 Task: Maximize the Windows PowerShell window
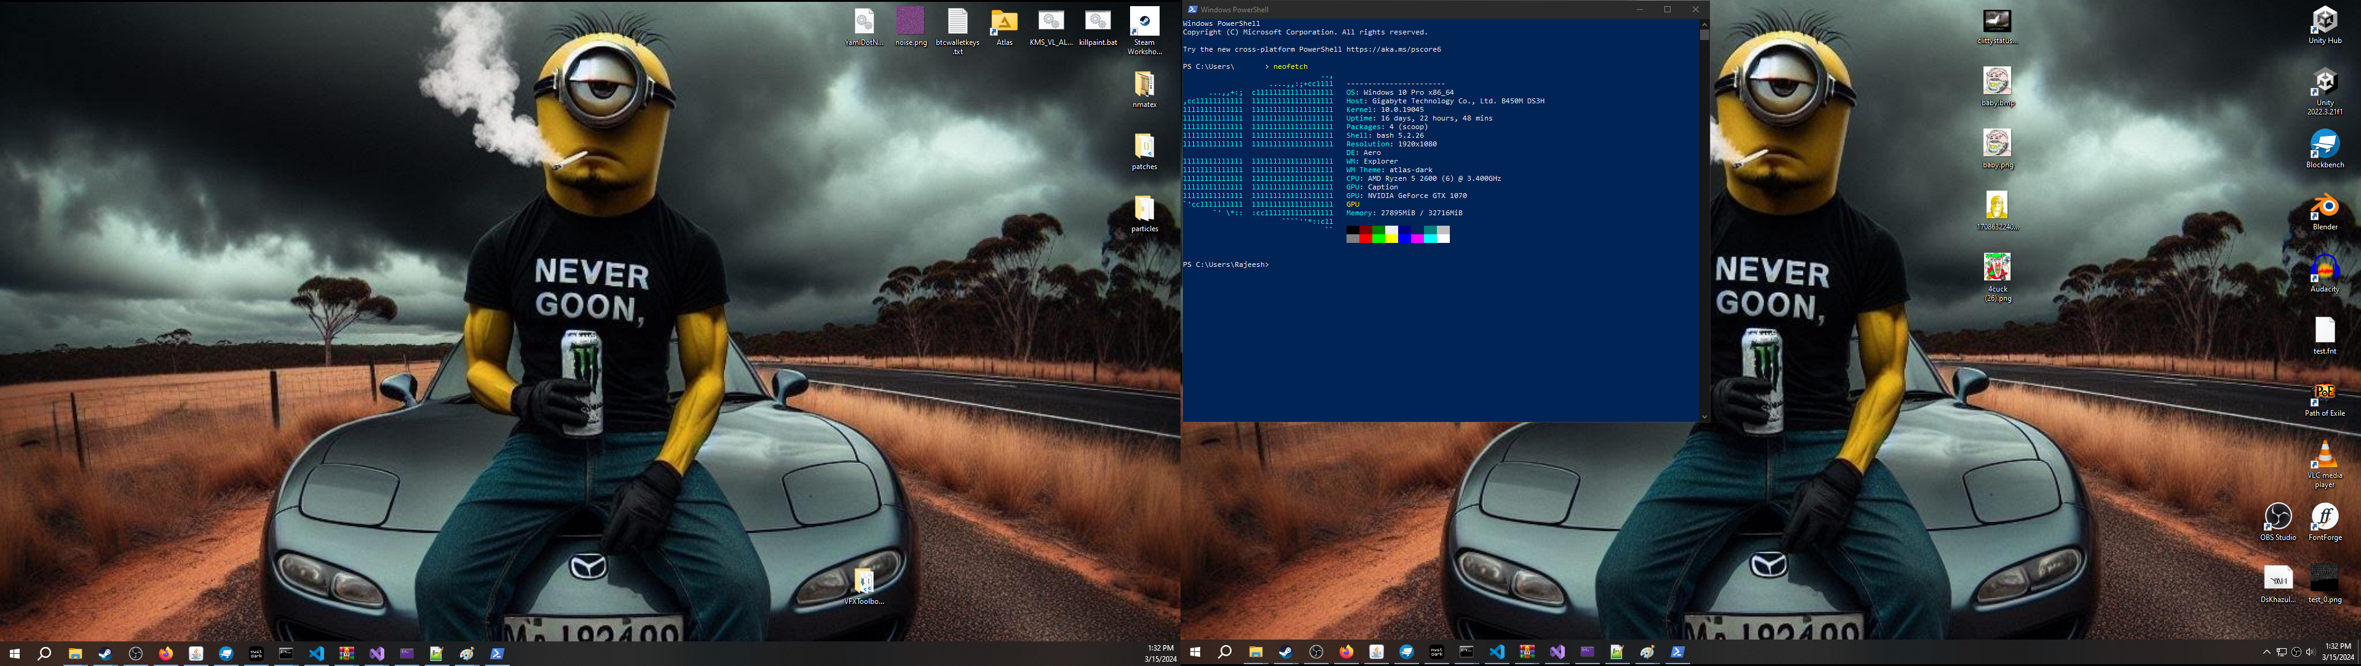tap(1667, 9)
